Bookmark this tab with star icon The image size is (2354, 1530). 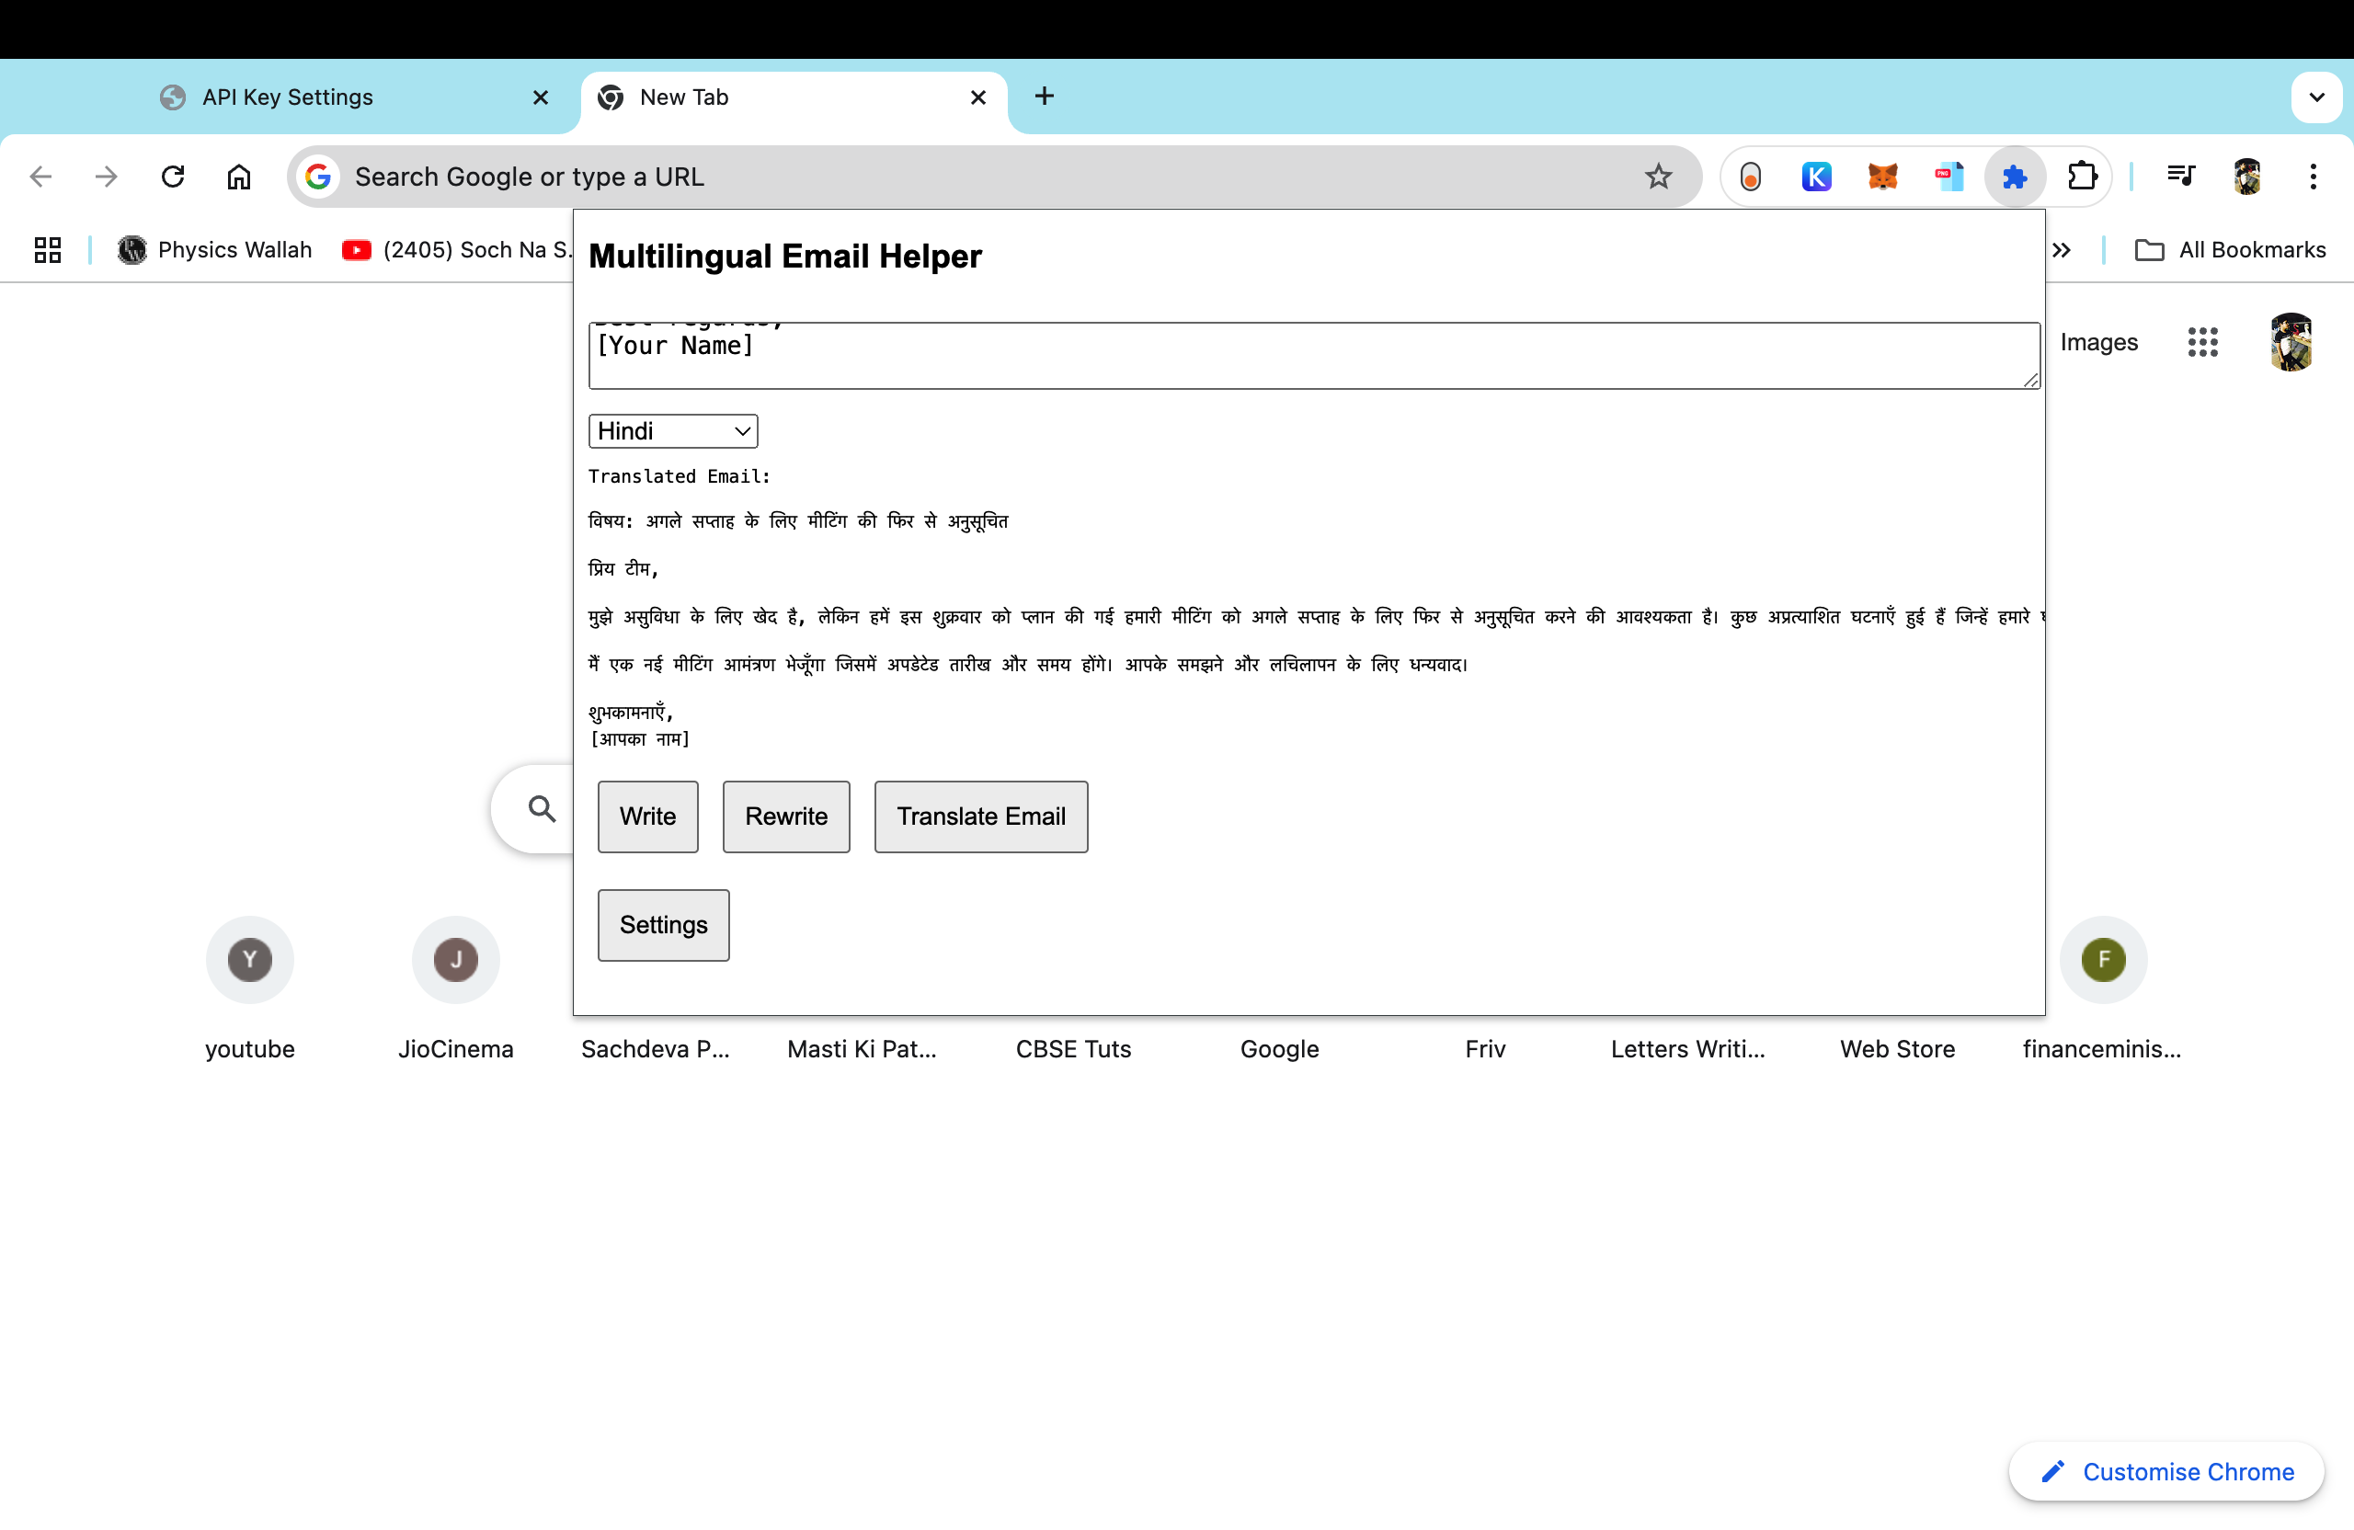click(x=1658, y=177)
